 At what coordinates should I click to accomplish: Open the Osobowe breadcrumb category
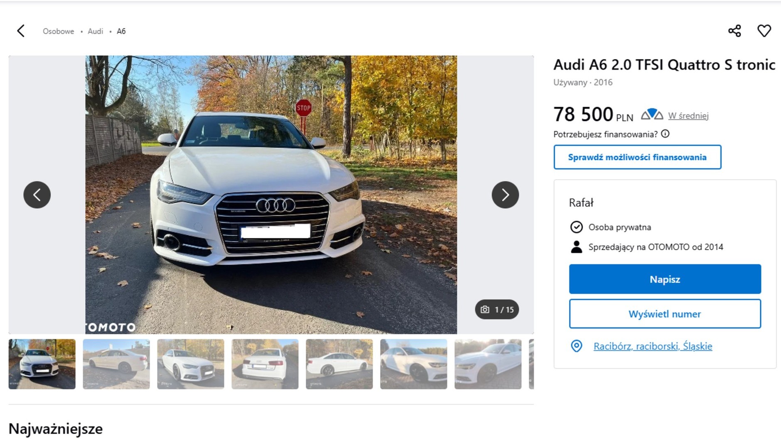(58, 31)
